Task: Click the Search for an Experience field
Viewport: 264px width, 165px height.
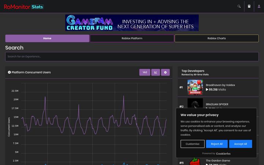Action: 132,56
